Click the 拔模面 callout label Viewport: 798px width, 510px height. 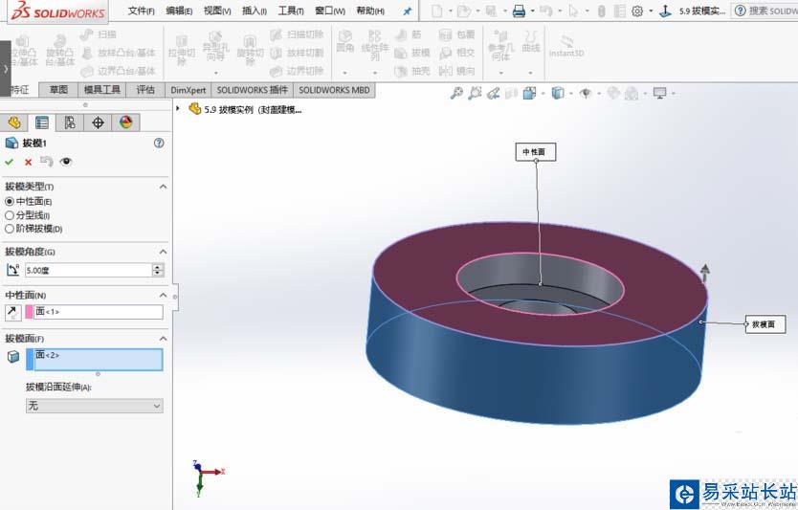tap(765, 324)
